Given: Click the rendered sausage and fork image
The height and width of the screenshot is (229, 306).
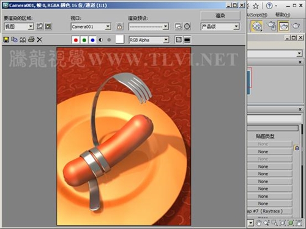Looking at the screenshot, I should [x=124, y=136].
